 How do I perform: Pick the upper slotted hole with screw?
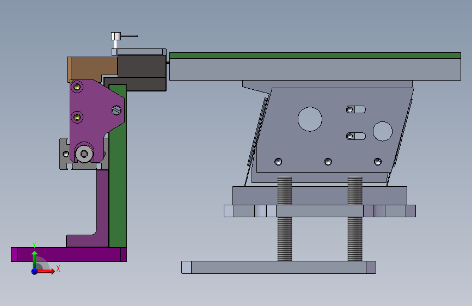pos(356,109)
